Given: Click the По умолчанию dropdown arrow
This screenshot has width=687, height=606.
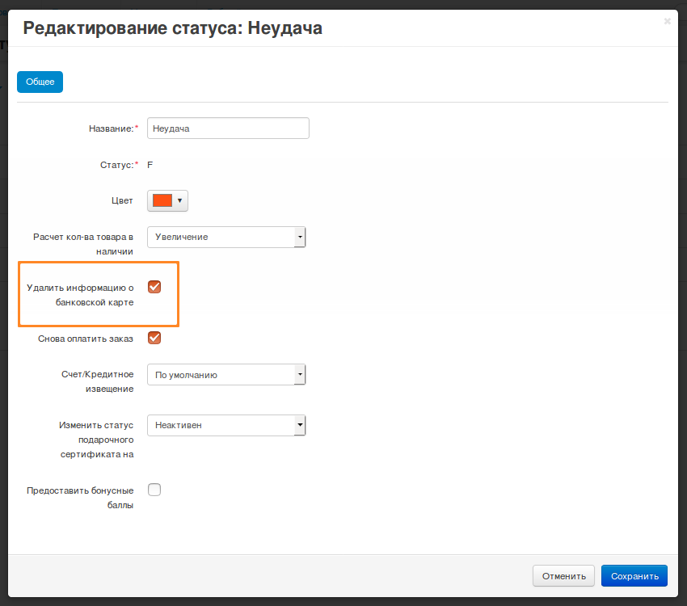Looking at the screenshot, I should tap(300, 375).
